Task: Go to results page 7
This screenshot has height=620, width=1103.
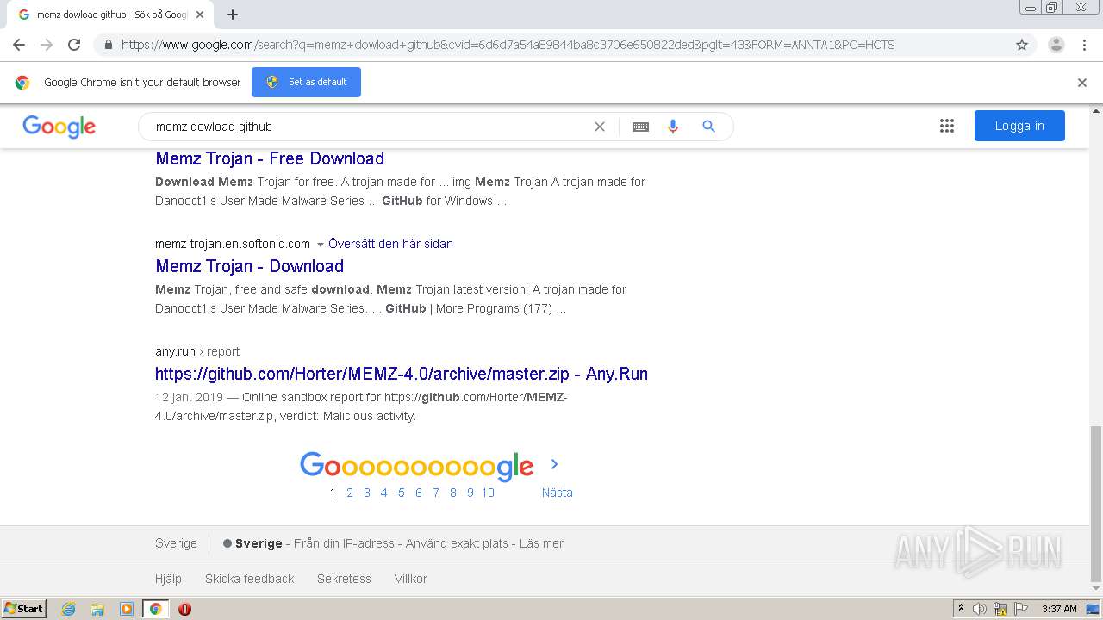Action: 436,493
